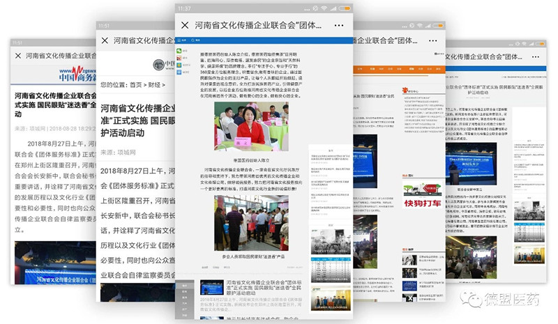558x324 pixels.
Task: Close the center article with the X icon
Action: point(186,25)
